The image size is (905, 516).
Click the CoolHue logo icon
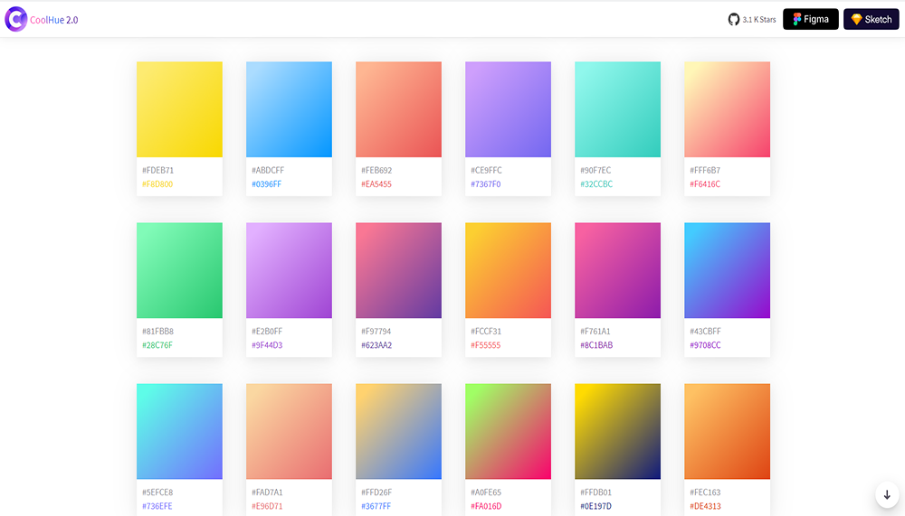tap(15, 19)
